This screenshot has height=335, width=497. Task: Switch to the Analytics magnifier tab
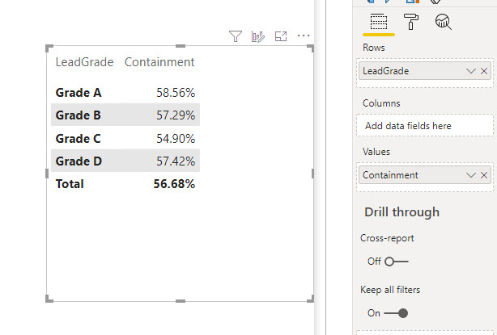[443, 22]
